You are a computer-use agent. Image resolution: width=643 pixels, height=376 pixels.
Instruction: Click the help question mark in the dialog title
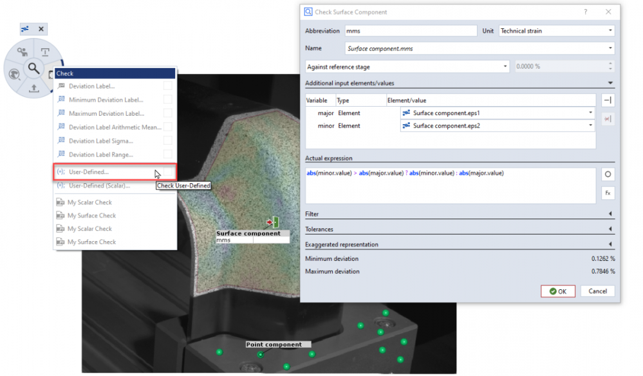tap(585, 12)
